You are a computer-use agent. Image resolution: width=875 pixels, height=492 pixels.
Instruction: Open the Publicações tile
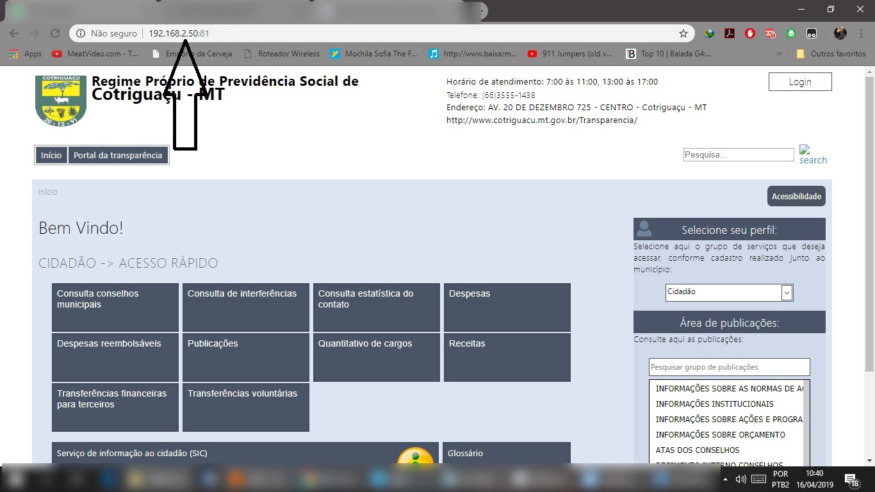[x=246, y=357]
